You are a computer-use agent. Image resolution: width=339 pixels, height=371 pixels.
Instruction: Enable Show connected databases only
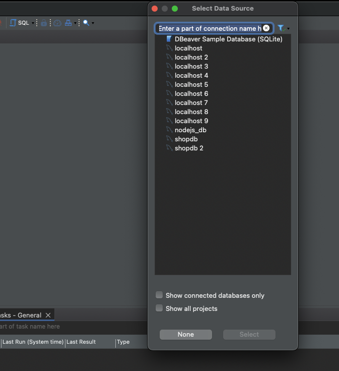(x=159, y=295)
